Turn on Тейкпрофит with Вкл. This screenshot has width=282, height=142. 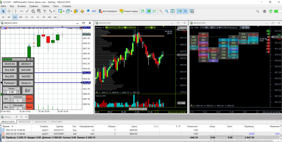pyautogui.click(x=6, y=107)
